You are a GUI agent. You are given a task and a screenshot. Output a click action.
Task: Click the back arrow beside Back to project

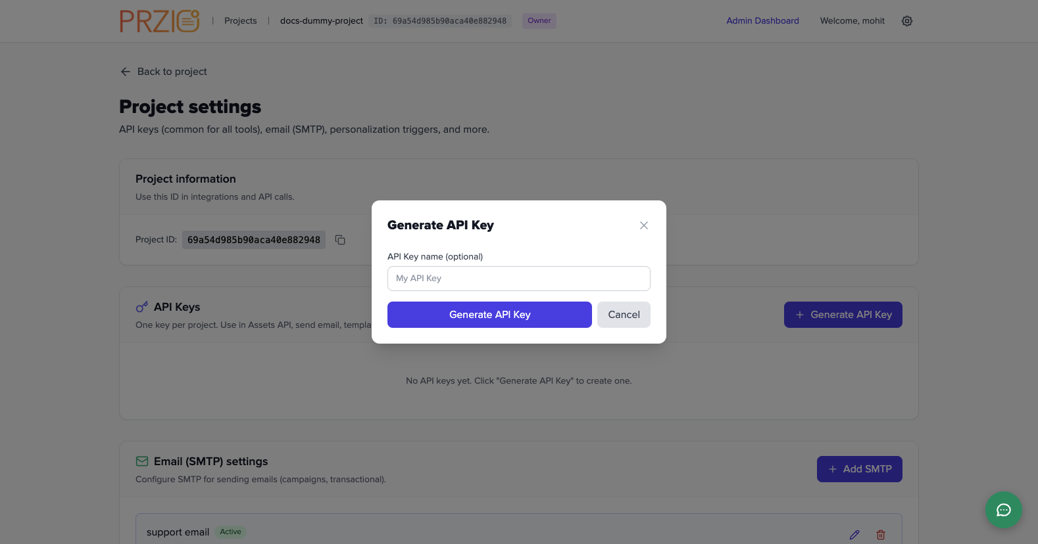click(x=125, y=71)
